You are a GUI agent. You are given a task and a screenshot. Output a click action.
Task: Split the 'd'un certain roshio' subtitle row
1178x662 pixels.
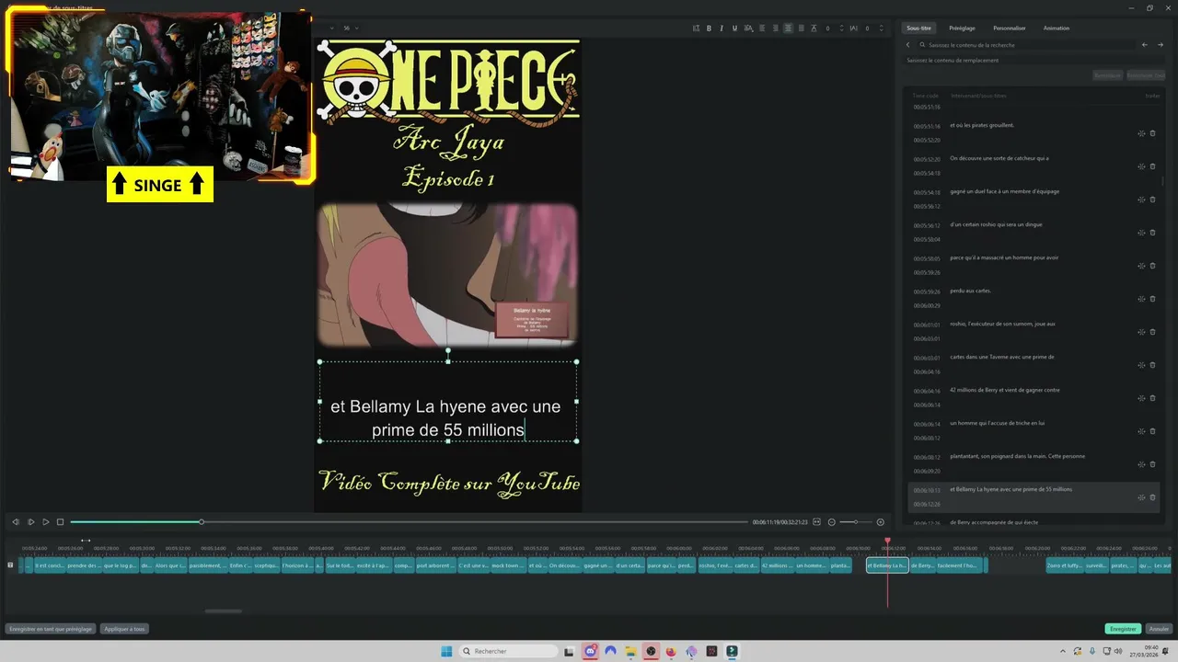1141,233
